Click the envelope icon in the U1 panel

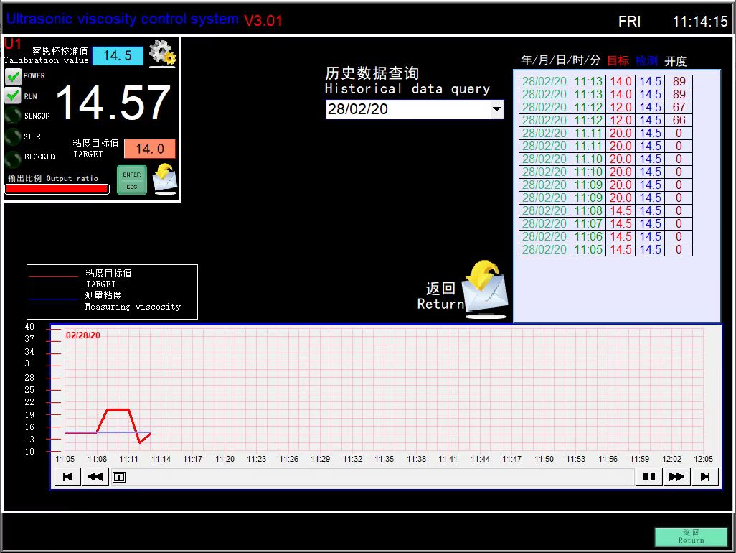coord(164,178)
